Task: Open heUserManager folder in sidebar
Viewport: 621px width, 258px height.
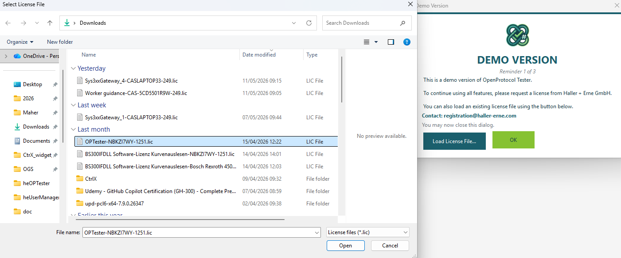Action: 41,197
